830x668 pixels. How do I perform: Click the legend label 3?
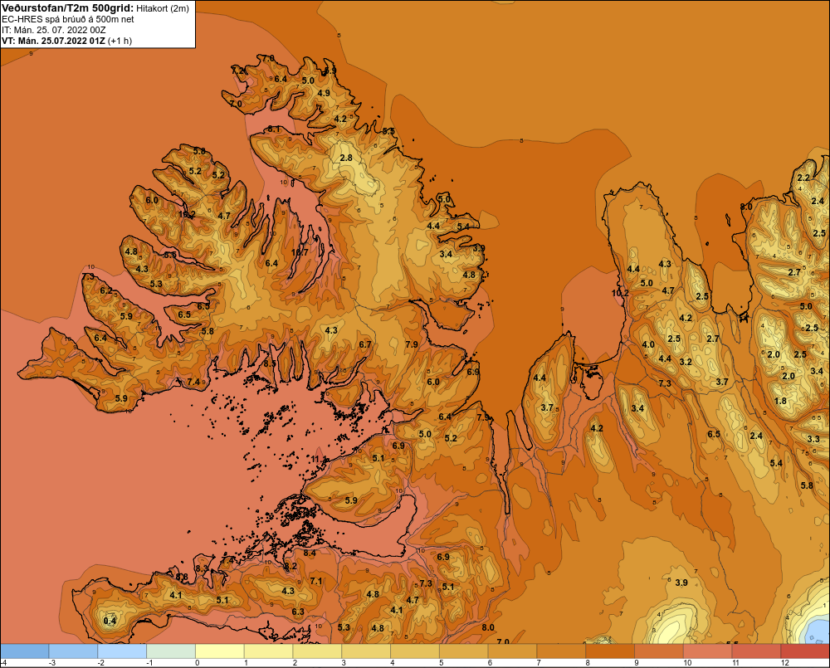(x=344, y=663)
